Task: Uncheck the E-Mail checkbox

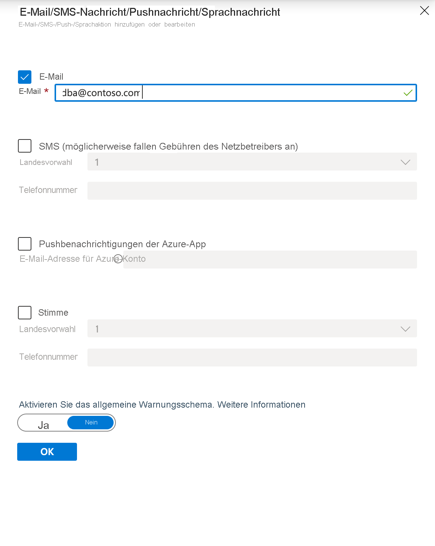Action: pyautogui.click(x=25, y=77)
